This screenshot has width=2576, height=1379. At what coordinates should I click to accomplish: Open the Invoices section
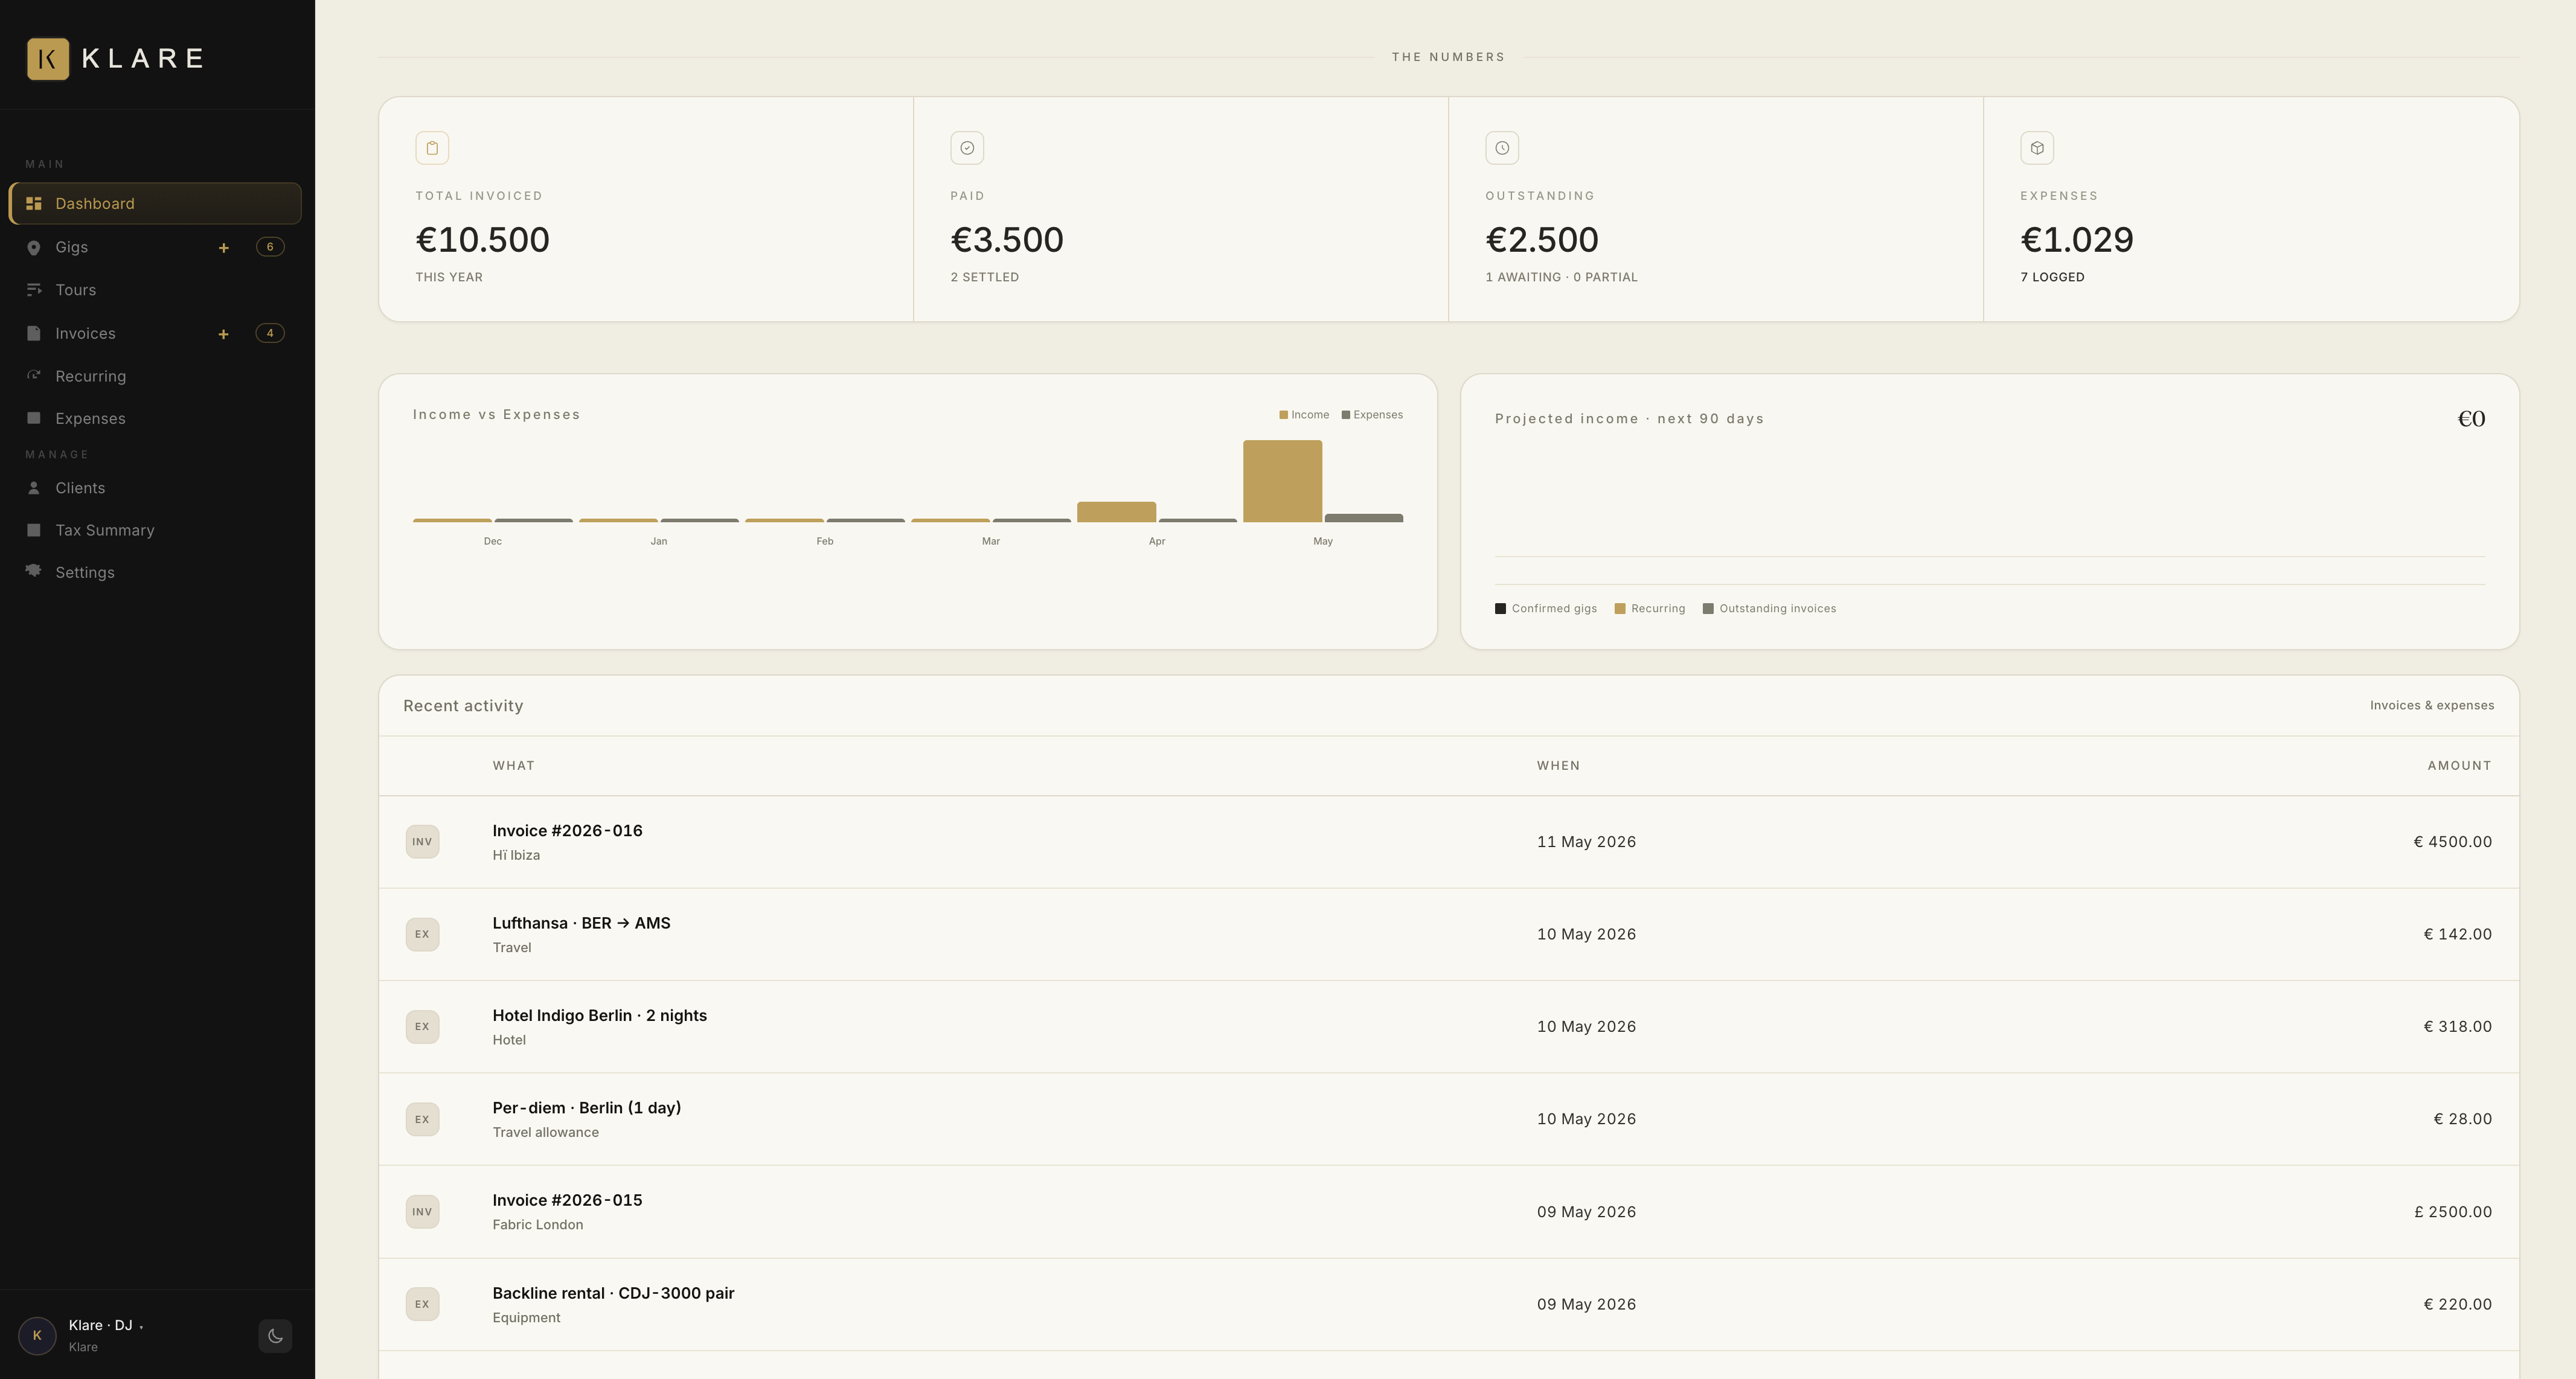pyautogui.click(x=85, y=333)
